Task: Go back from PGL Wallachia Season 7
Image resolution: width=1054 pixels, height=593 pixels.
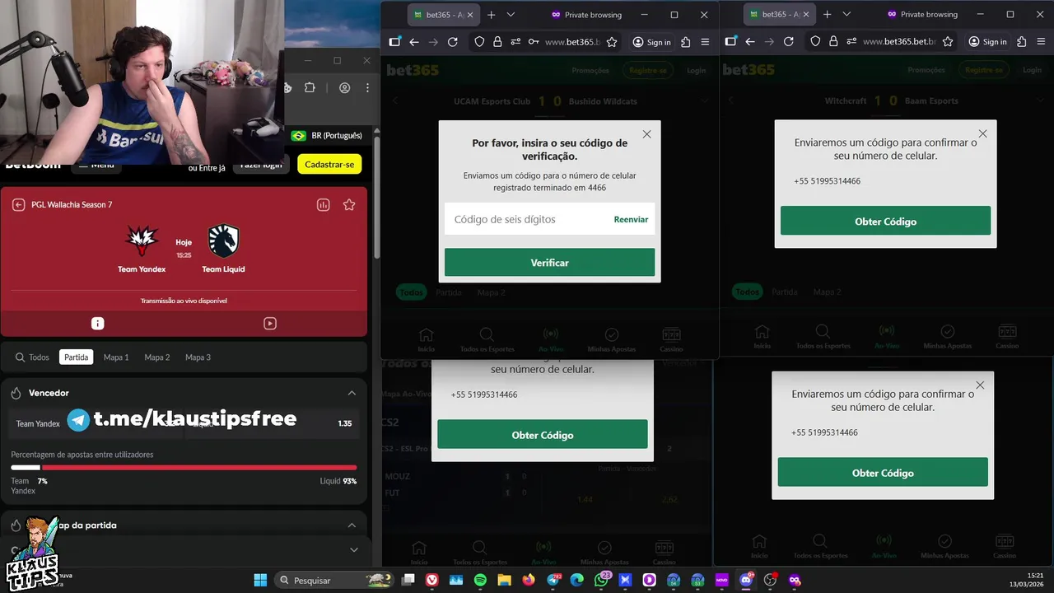Action: tap(18, 204)
